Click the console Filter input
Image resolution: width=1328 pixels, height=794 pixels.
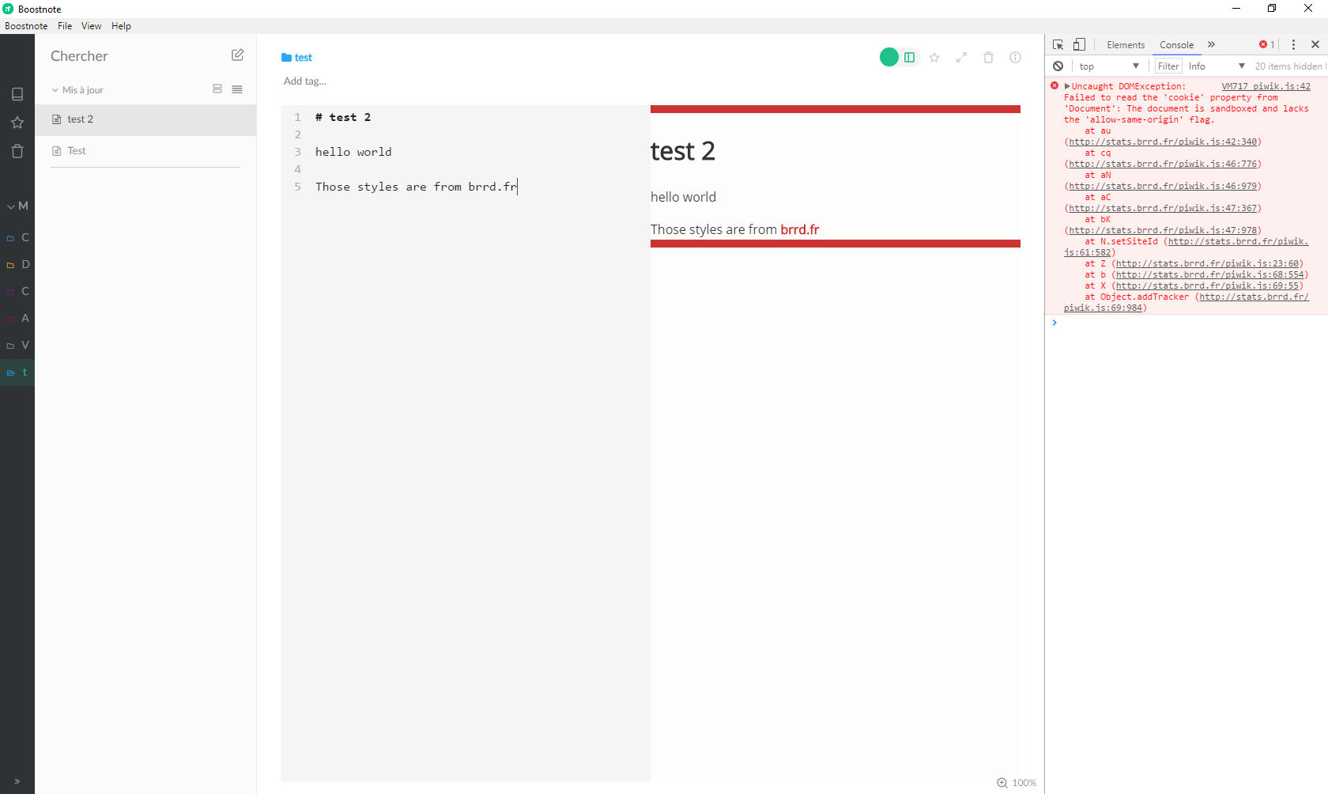click(1168, 66)
